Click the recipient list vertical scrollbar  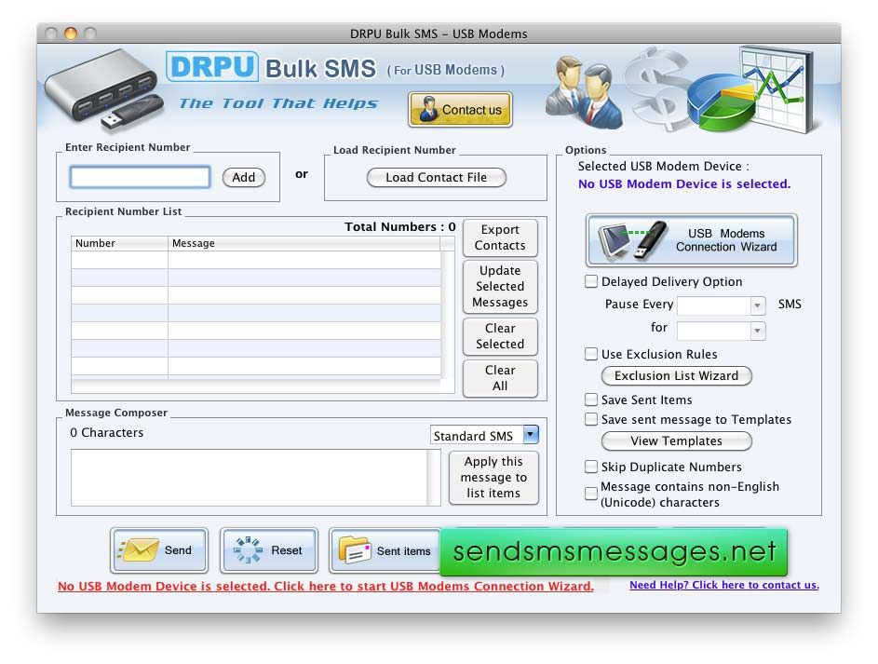pos(448,314)
